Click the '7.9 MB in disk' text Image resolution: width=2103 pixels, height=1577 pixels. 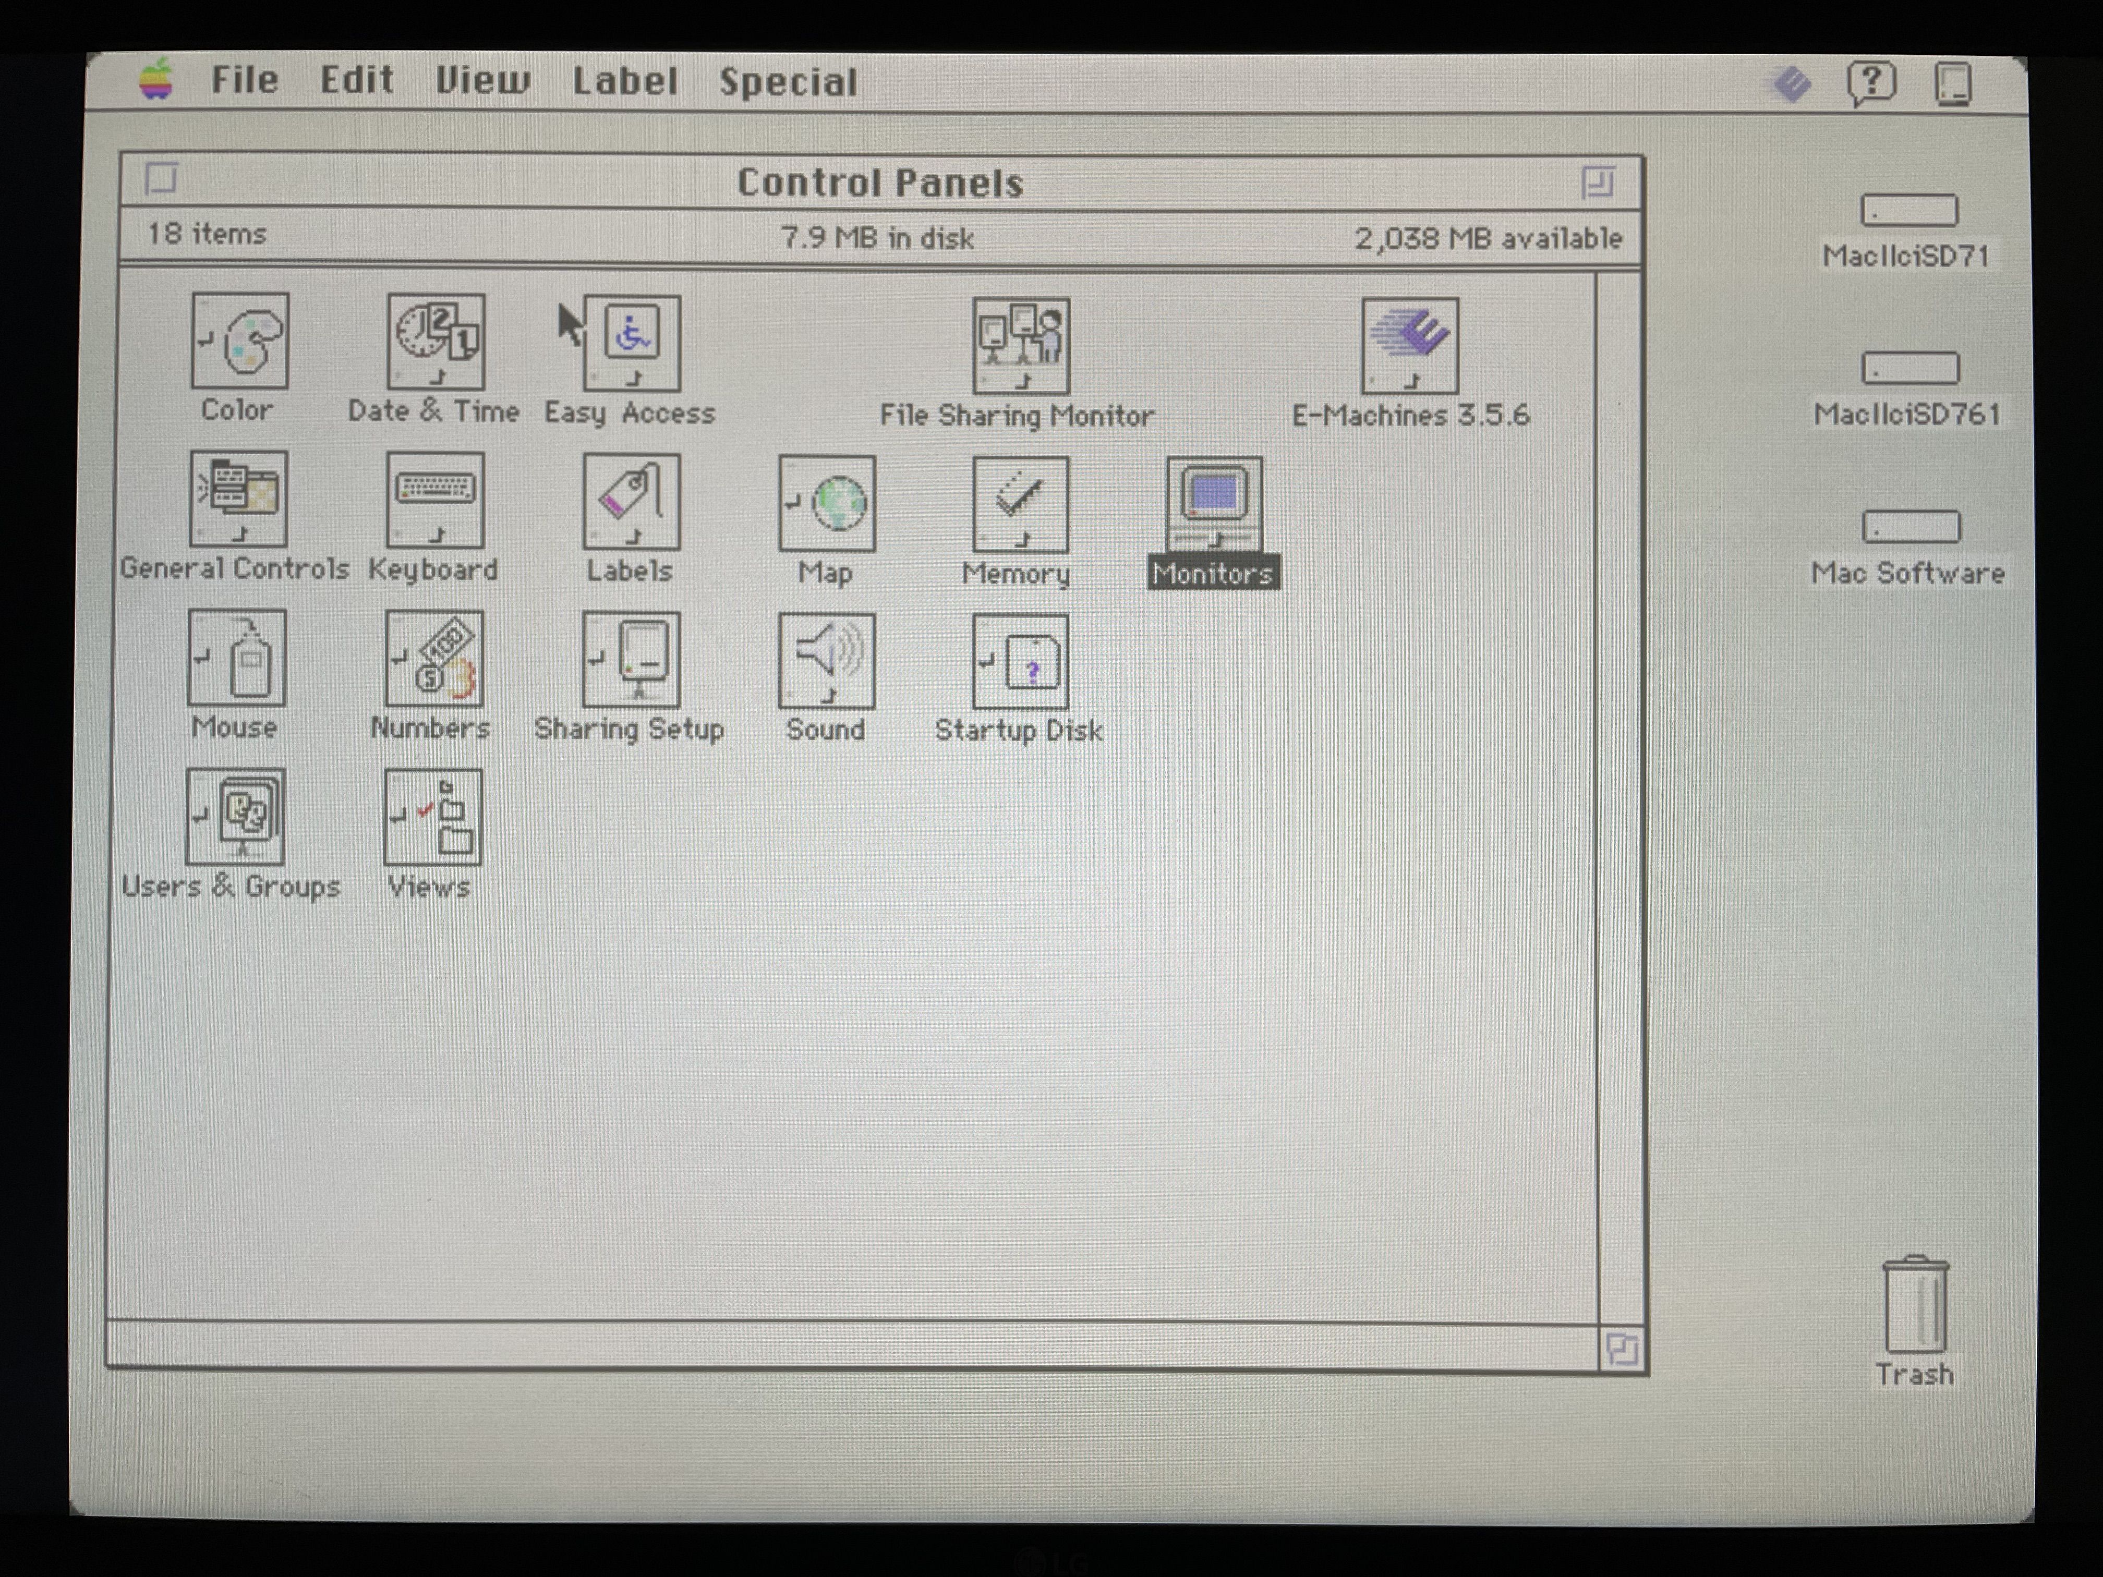pos(877,238)
